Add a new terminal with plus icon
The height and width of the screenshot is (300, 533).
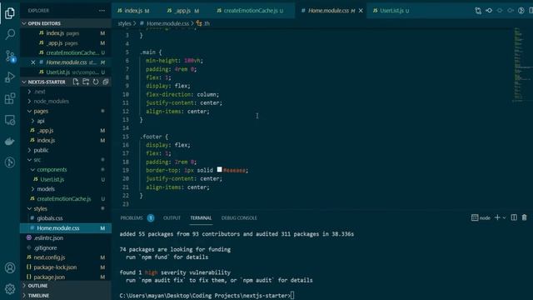click(497, 217)
